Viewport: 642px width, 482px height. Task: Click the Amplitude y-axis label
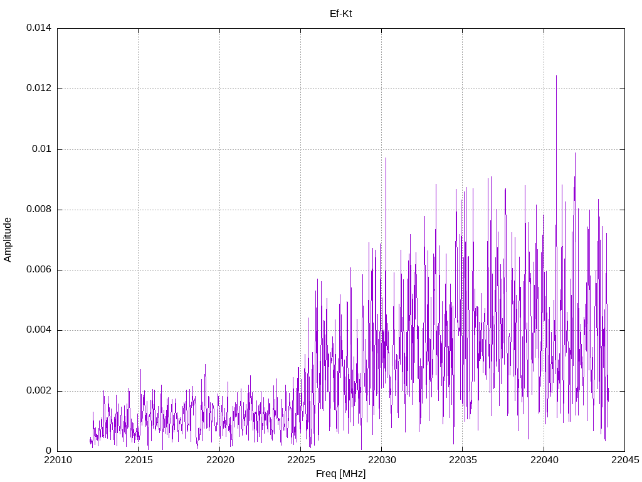point(8,239)
